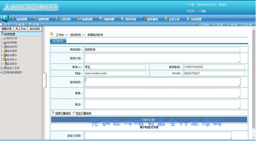The width and height of the screenshot is (256, 141).
Task: Click the 关于 toolbar item
Action: (5, 25)
